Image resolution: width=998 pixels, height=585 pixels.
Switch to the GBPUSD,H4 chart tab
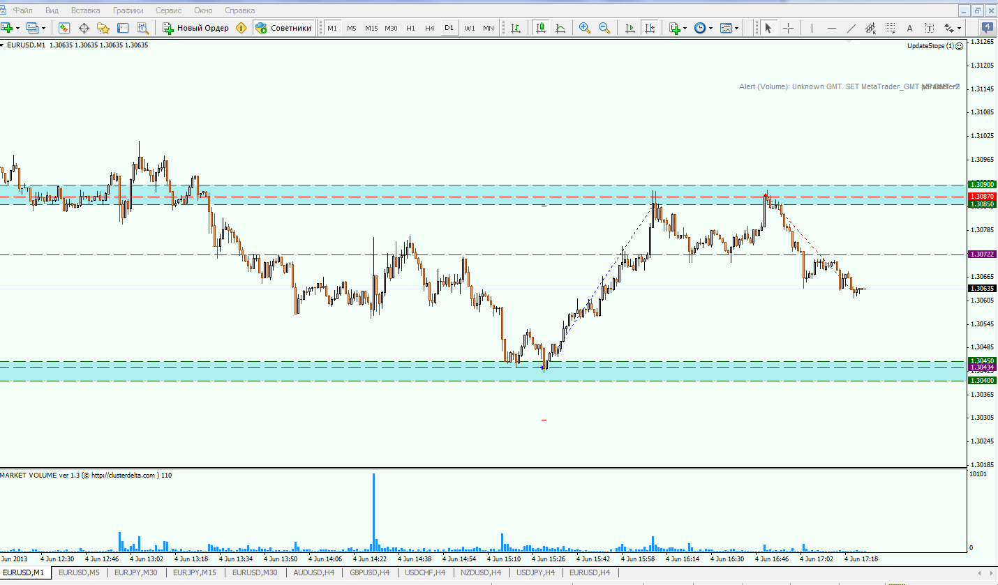(370, 572)
